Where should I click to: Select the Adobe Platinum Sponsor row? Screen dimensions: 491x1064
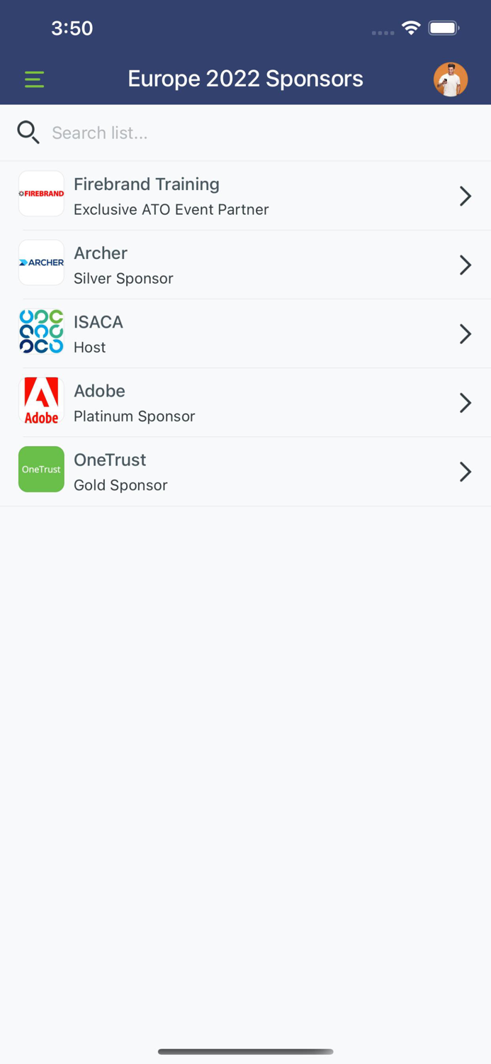point(213,402)
